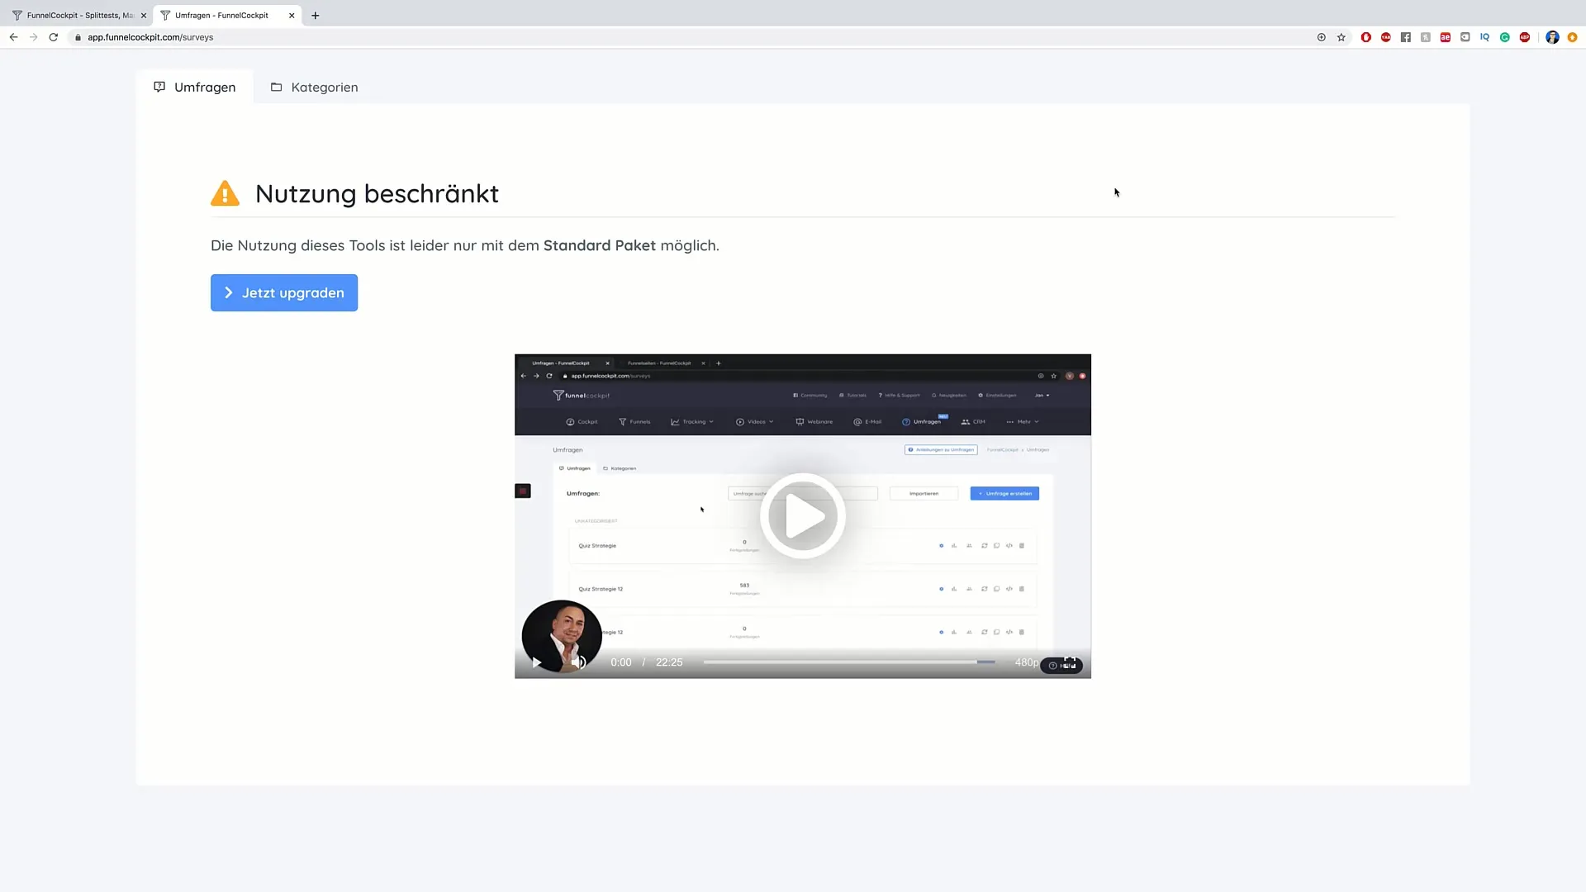Close the FunnelCockpit - Splittests browser tab
1586x892 pixels.
[144, 15]
